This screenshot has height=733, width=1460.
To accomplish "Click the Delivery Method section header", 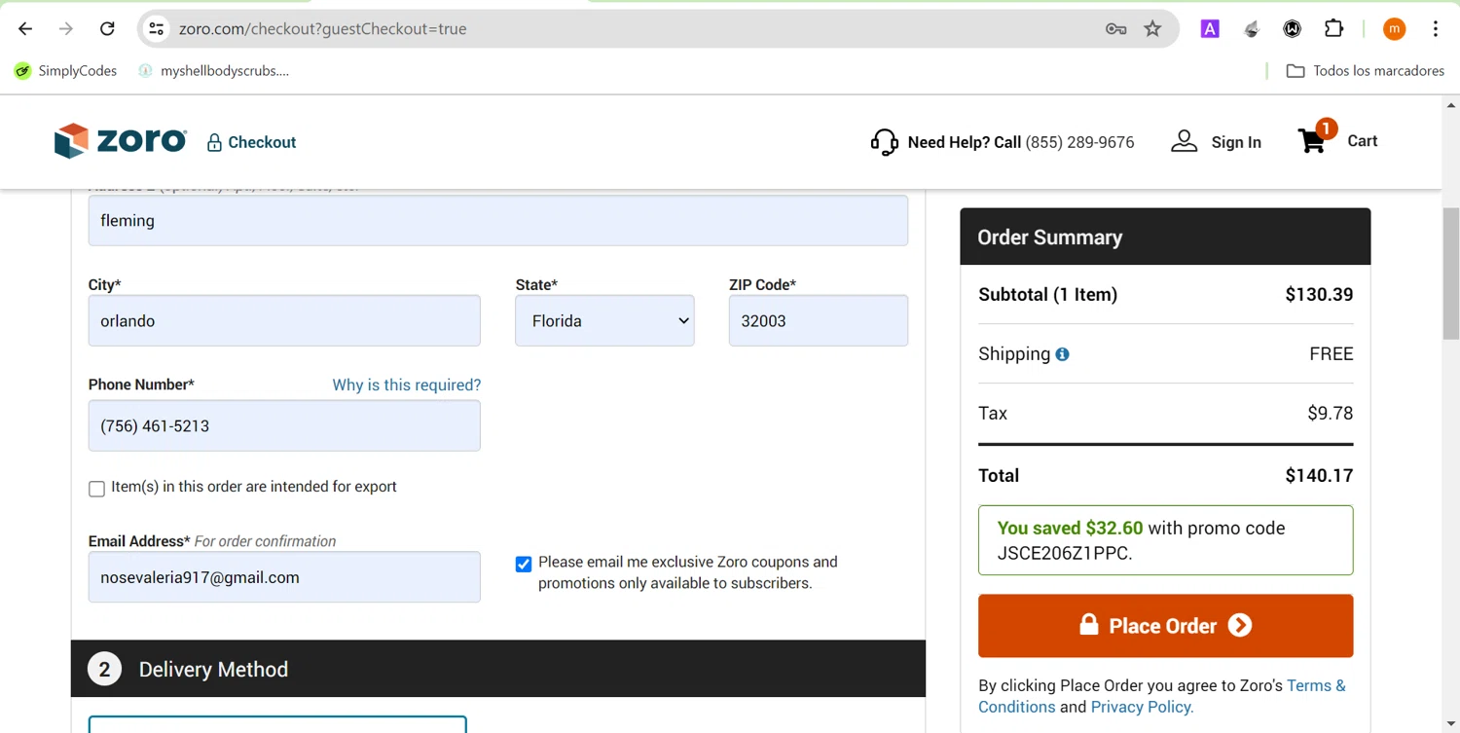I will coord(498,669).
